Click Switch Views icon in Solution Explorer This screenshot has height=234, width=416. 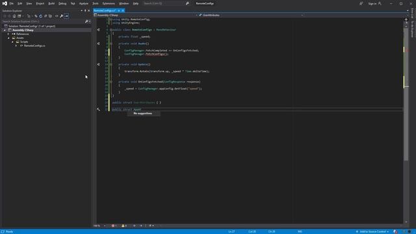pyautogui.click(x=19, y=16)
